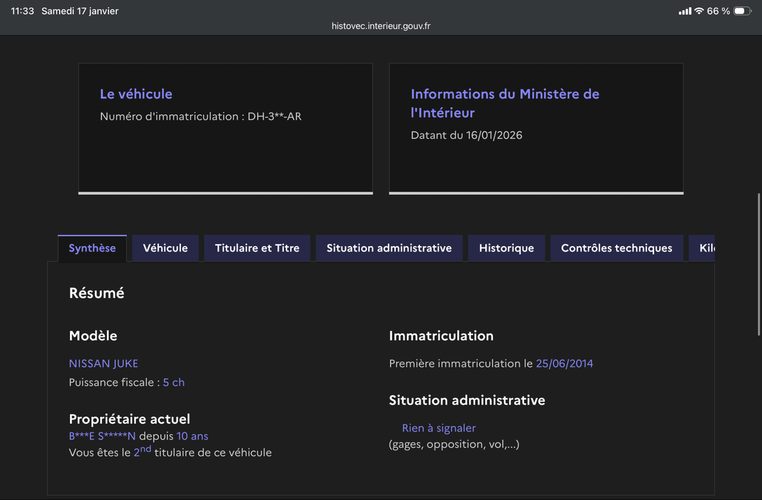The width and height of the screenshot is (762, 500).
Task: Open the Titulaire et Titre tab
Action: [257, 248]
